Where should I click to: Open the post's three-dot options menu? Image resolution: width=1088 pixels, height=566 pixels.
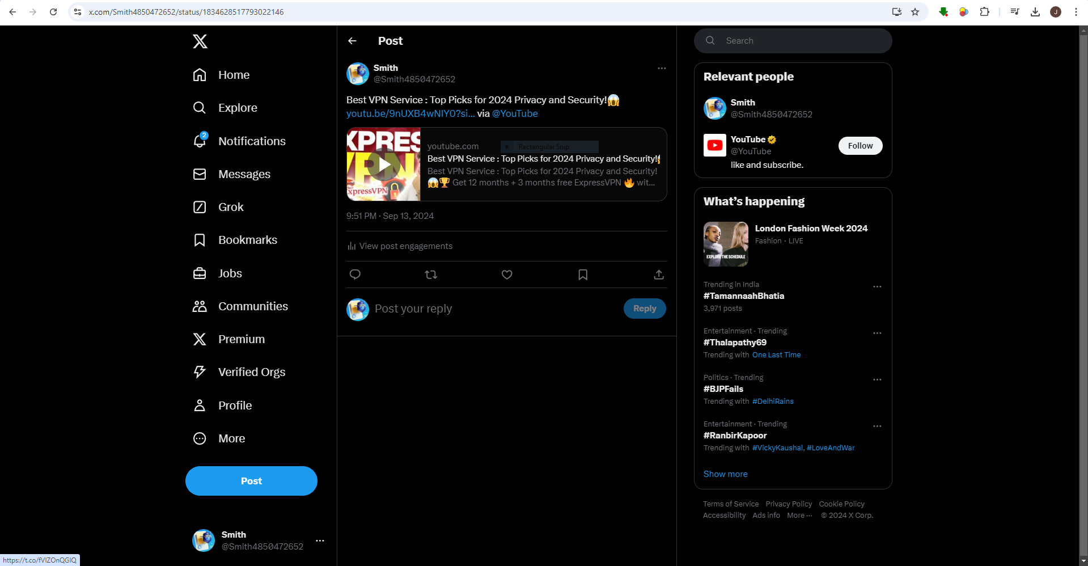[662, 68]
